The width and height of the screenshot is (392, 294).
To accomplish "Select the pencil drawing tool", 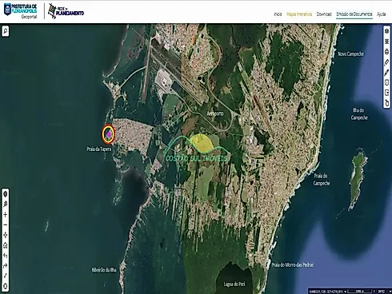I will [x=386, y=73].
